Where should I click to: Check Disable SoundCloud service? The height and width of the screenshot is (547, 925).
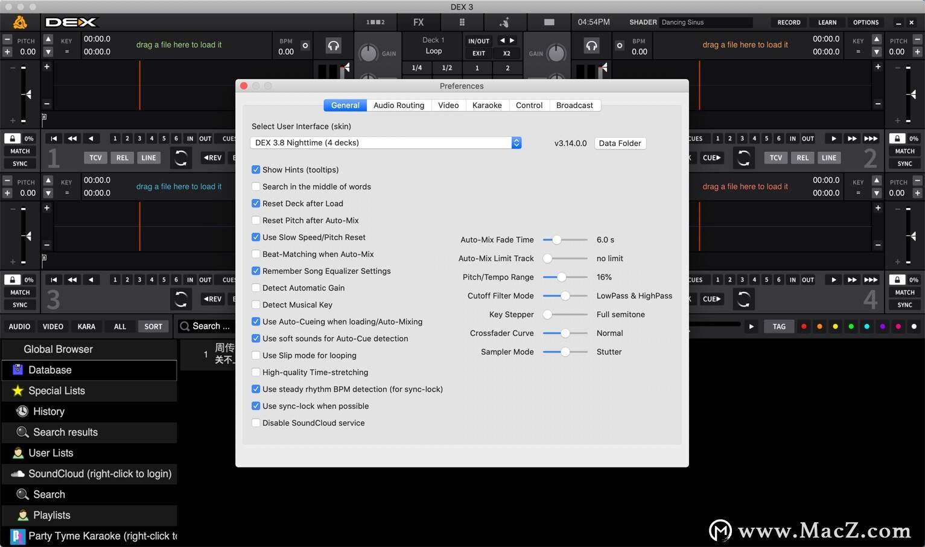point(256,423)
